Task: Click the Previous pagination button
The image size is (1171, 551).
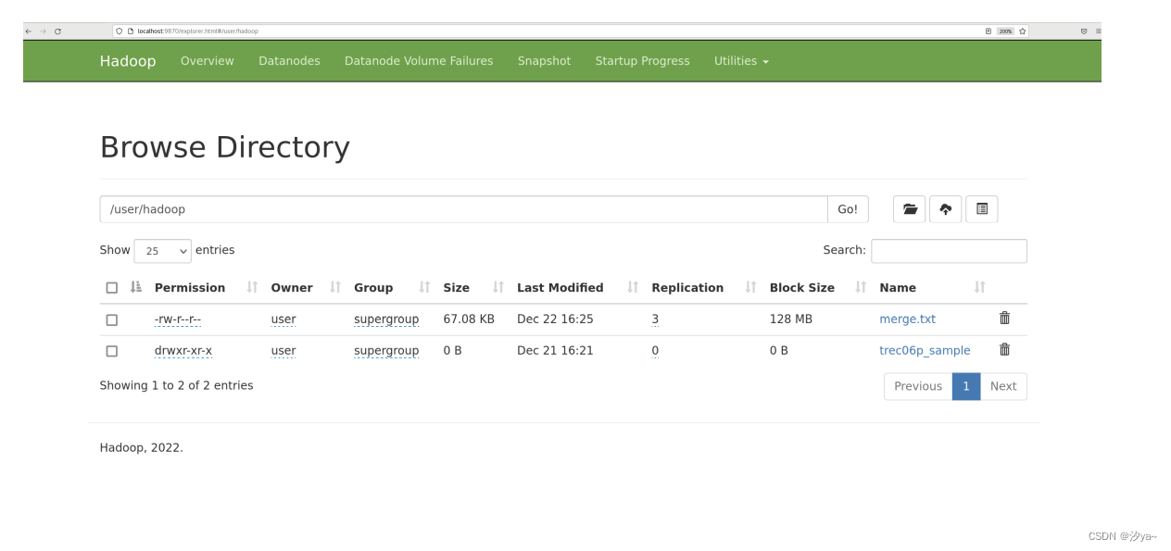Action: (918, 386)
